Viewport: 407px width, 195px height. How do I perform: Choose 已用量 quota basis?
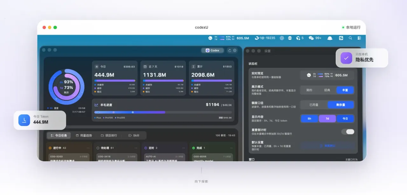tap(314, 104)
